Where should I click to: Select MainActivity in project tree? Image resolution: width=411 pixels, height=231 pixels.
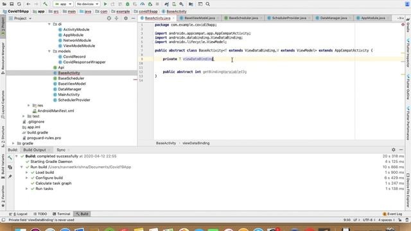click(x=66, y=94)
